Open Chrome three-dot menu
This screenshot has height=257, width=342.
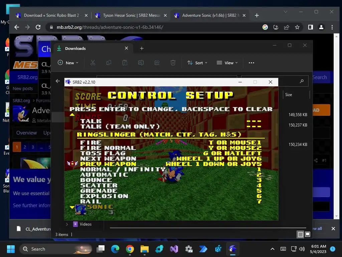coord(332,27)
